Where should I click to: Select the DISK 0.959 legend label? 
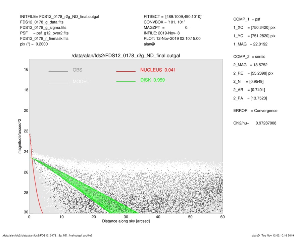click(x=152, y=80)
